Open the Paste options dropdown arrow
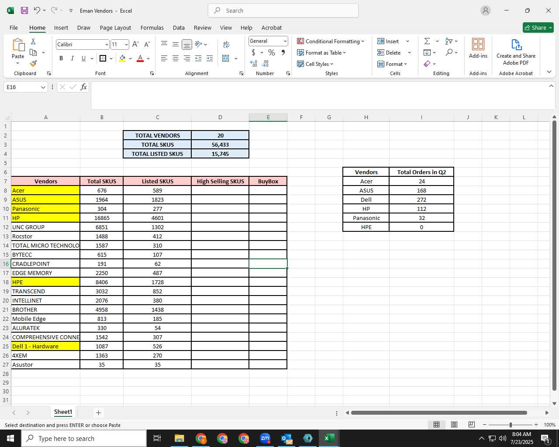559x447 pixels. 18,64
